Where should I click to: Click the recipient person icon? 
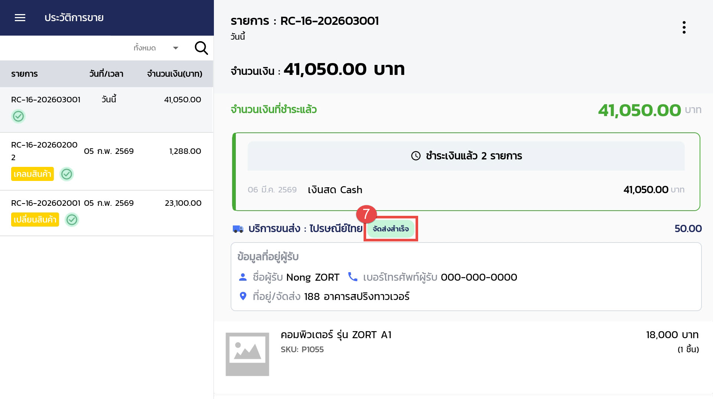[243, 277]
